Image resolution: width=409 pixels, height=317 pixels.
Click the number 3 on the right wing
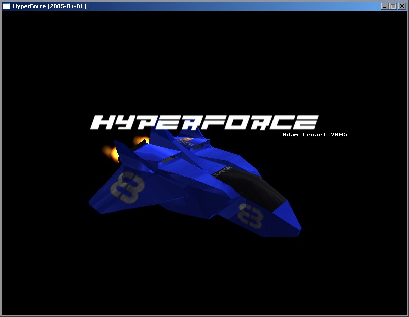tap(251, 214)
